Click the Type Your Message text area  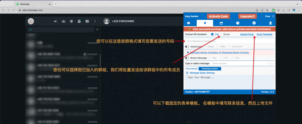click(x=229, y=81)
